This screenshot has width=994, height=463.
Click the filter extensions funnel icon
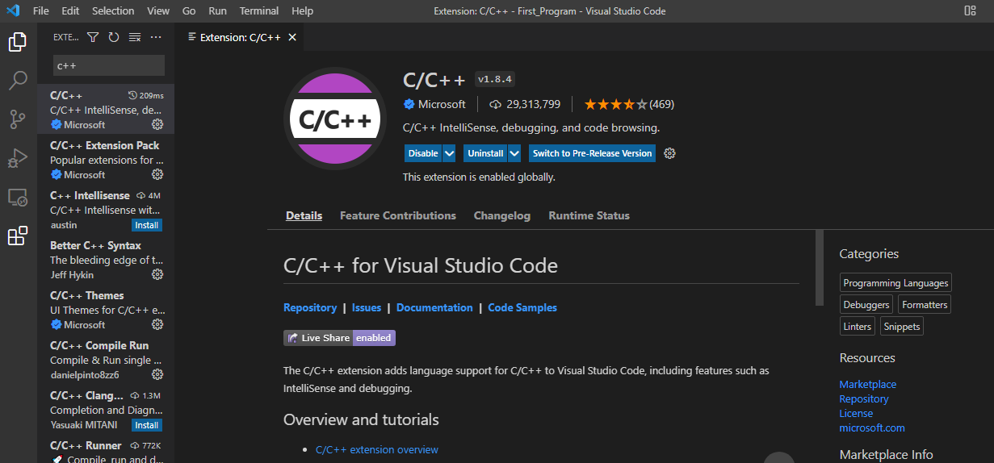(93, 37)
